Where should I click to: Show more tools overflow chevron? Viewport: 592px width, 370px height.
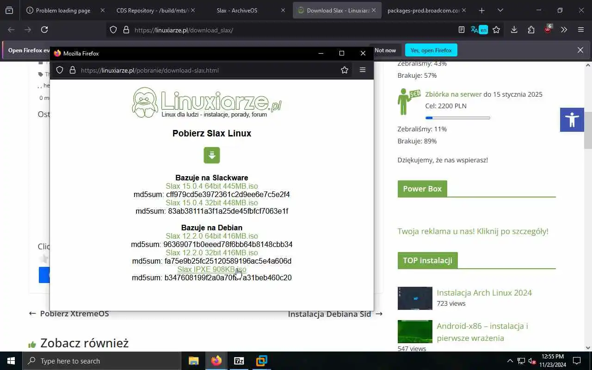564,30
